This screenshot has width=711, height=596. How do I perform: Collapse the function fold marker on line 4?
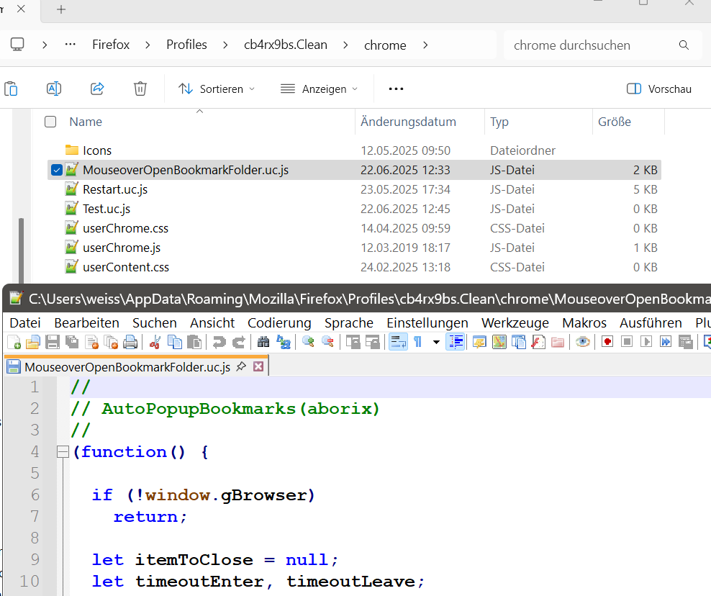pyautogui.click(x=61, y=452)
